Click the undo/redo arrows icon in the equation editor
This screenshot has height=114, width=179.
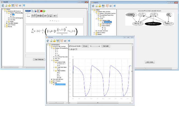(x=28, y=11)
